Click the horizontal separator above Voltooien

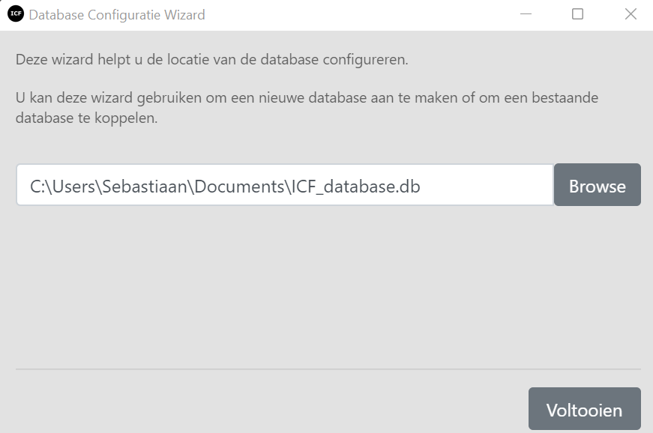pyautogui.click(x=328, y=369)
